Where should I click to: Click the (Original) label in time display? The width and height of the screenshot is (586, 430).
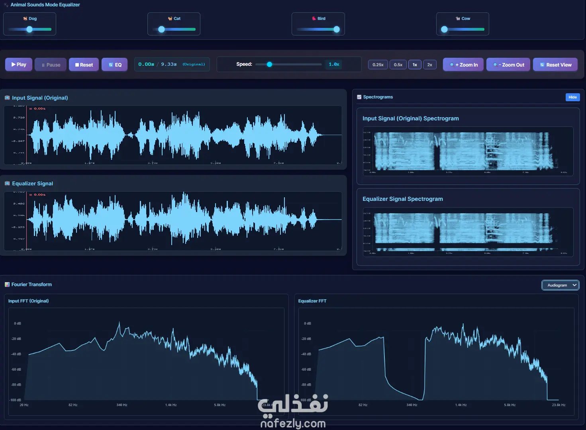point(194,64)
